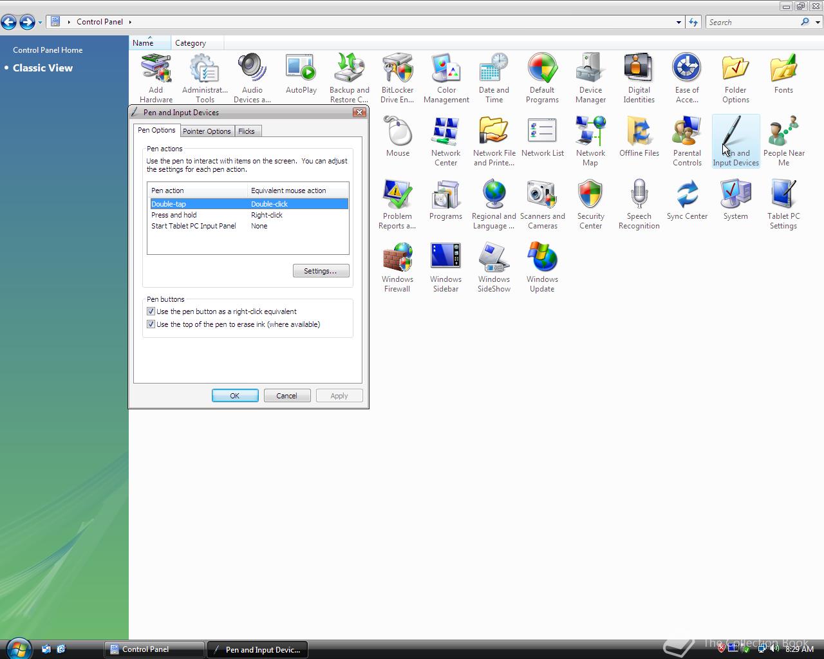
Task: Toggle top of pen erases ink checkbox
Action: coord(151,324)
